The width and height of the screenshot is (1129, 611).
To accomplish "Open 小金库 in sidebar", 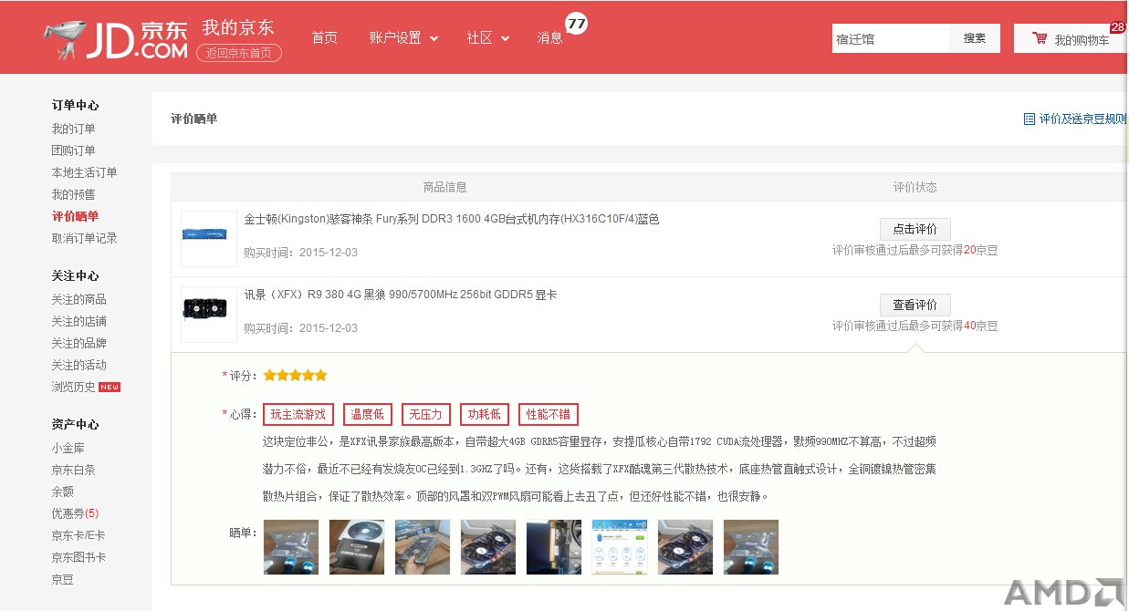I will [68, 448].
